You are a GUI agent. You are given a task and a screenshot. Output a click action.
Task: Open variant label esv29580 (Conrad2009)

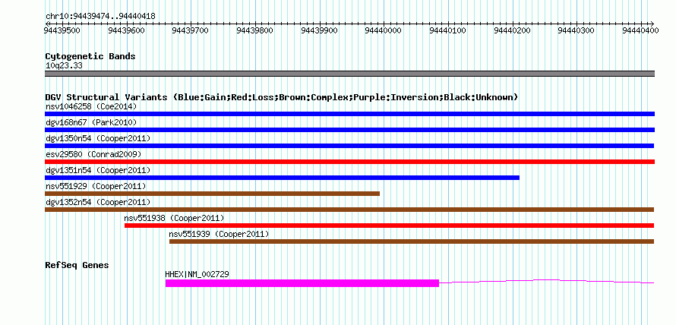pyautogui.click(x=93, y=154)
